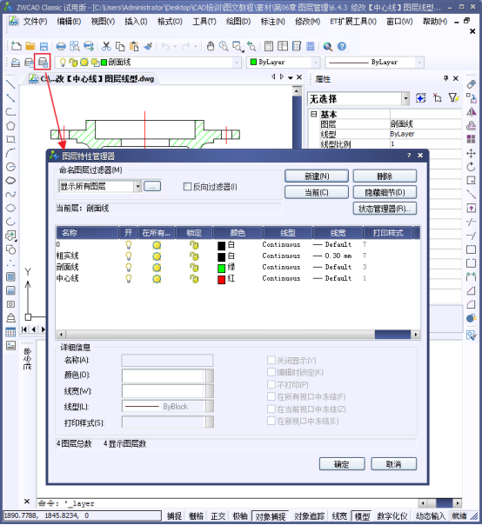Open the 绘图(D) menu
The height and width of the screenshot is (525, 482).
pos(238,22)
